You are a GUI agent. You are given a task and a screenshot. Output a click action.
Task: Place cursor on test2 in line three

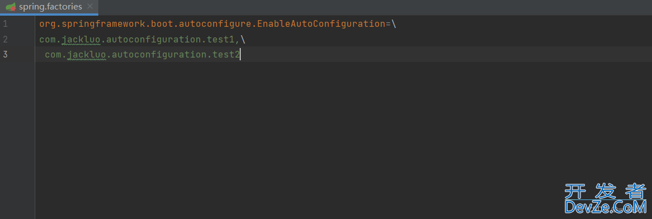[226, 54]
